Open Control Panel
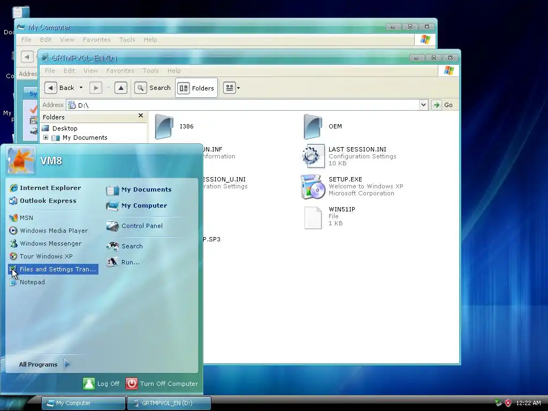548x411 pixels. pos(134,226)
